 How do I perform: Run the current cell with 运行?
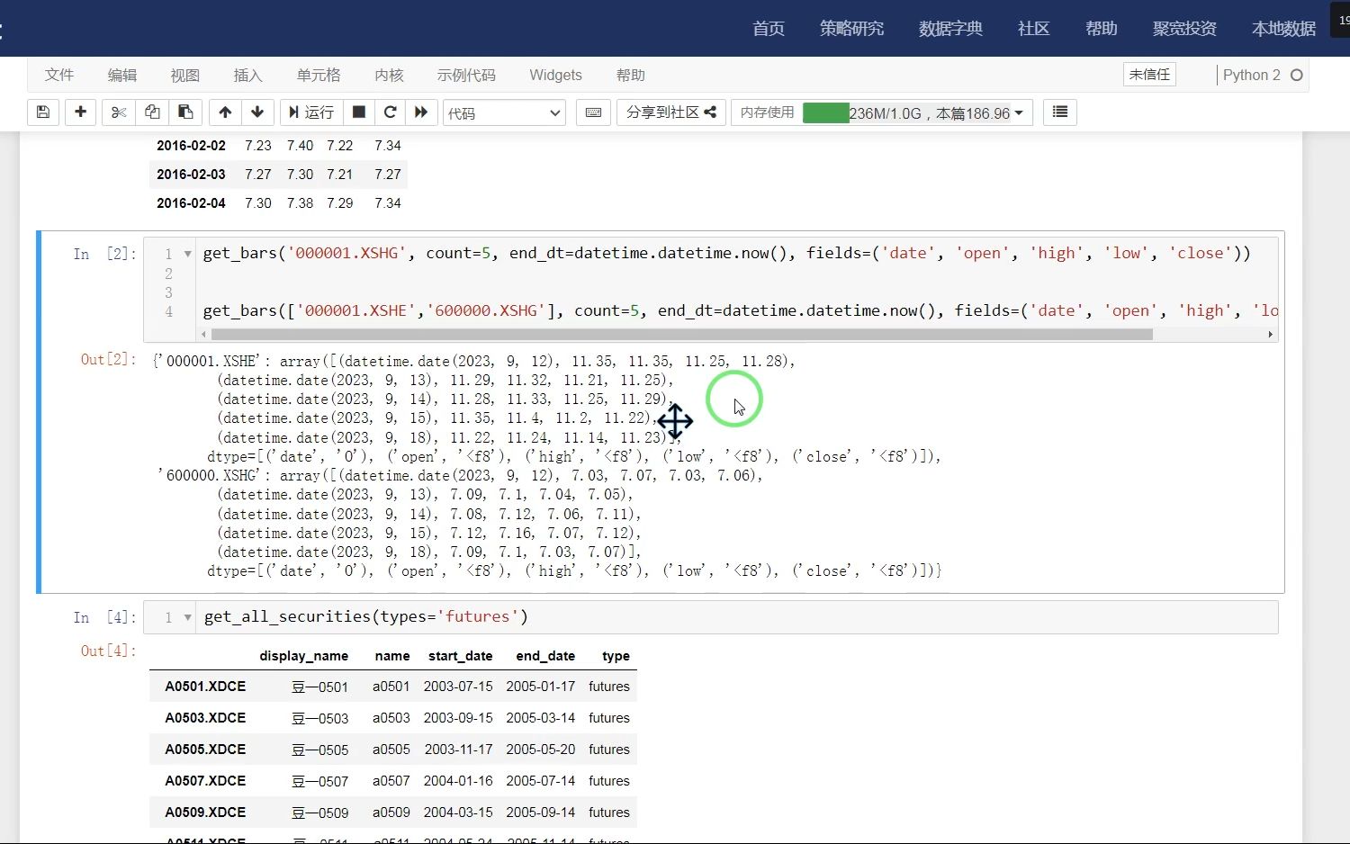click(310, 112)
